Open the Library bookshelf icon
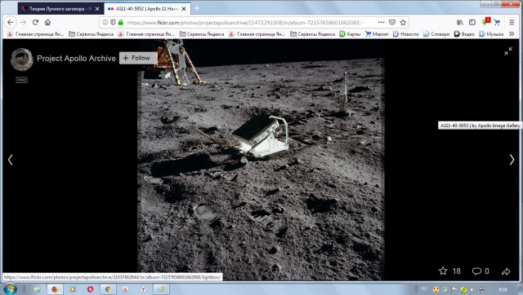This screenshot has width=523, height=295. click(460, 22)
